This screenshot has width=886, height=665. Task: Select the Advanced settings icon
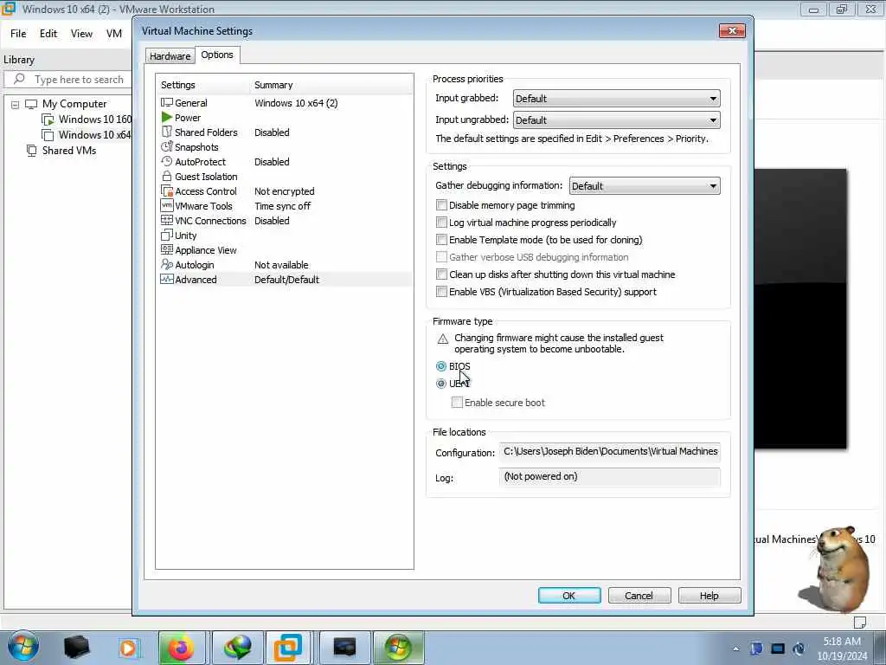[167, 280]
